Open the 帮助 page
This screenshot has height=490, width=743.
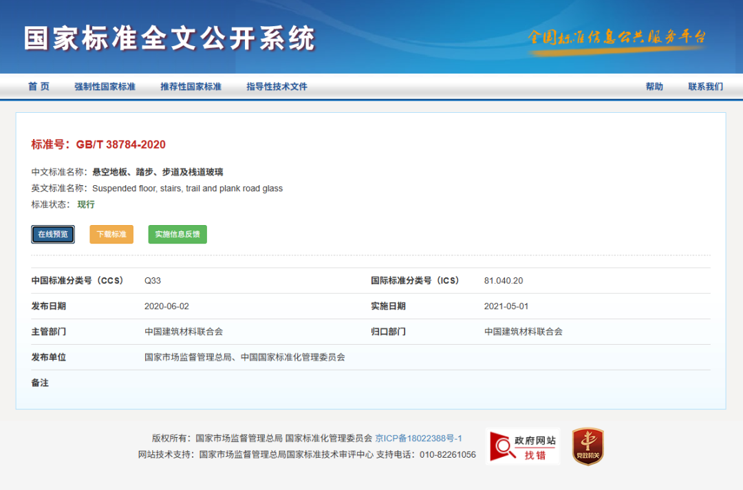pos(654,87)
